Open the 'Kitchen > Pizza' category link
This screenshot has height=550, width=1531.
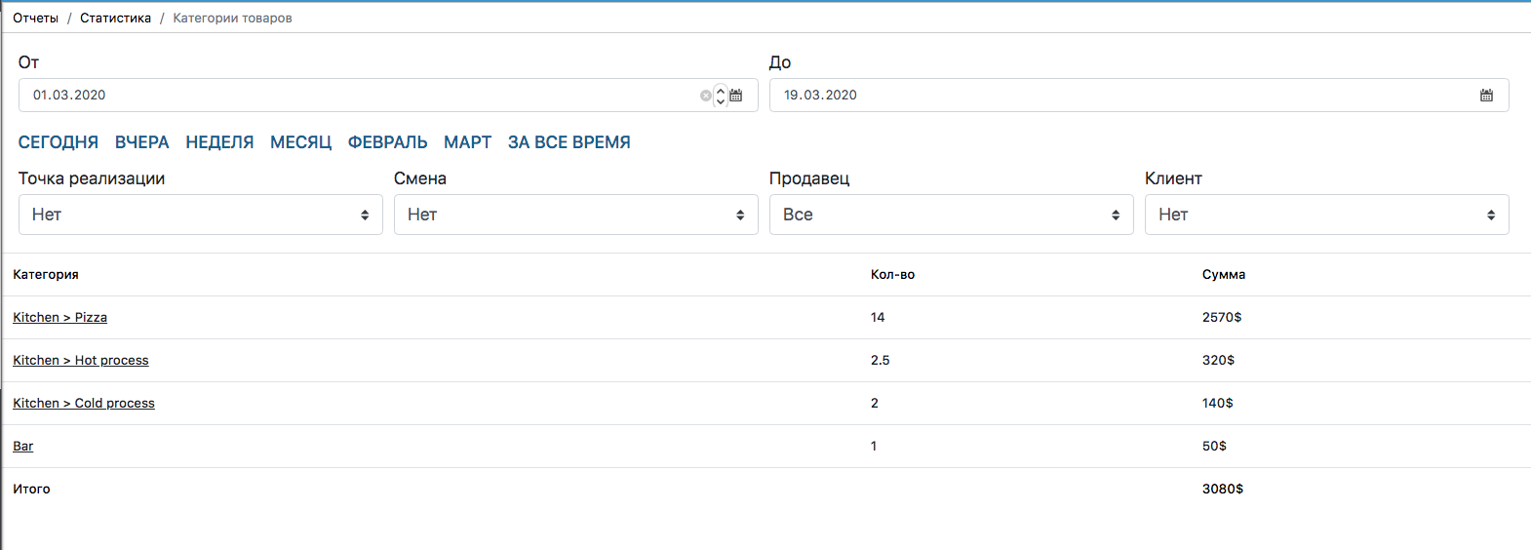click(x=59, y=318)
